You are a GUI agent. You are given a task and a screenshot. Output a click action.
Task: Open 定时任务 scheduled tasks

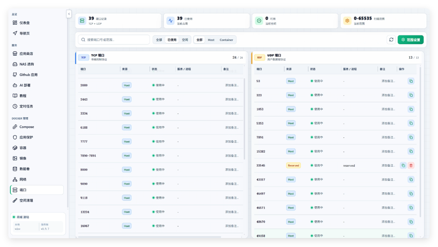point(36,106)
